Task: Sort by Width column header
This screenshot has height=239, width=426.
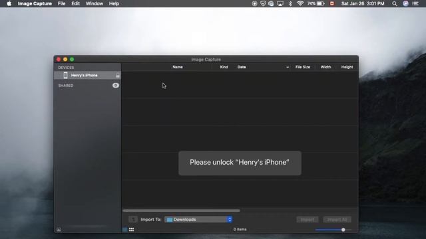Action: click(325, 67)
